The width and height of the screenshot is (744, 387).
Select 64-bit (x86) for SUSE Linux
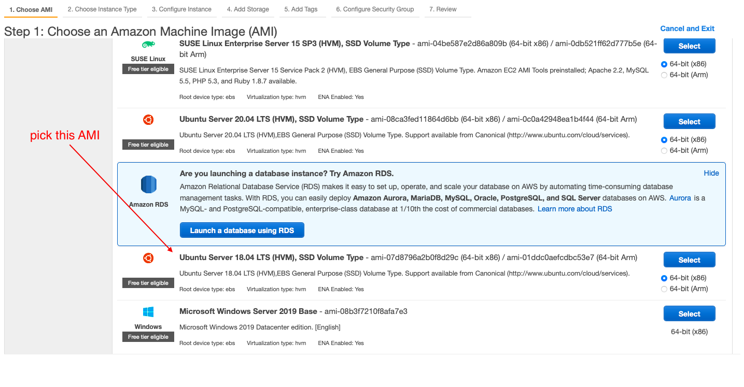coord(665,64)
